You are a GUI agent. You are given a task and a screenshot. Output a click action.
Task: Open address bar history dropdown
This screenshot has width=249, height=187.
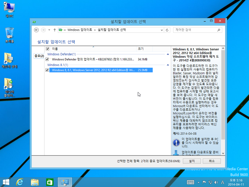[x=162, y=30]
